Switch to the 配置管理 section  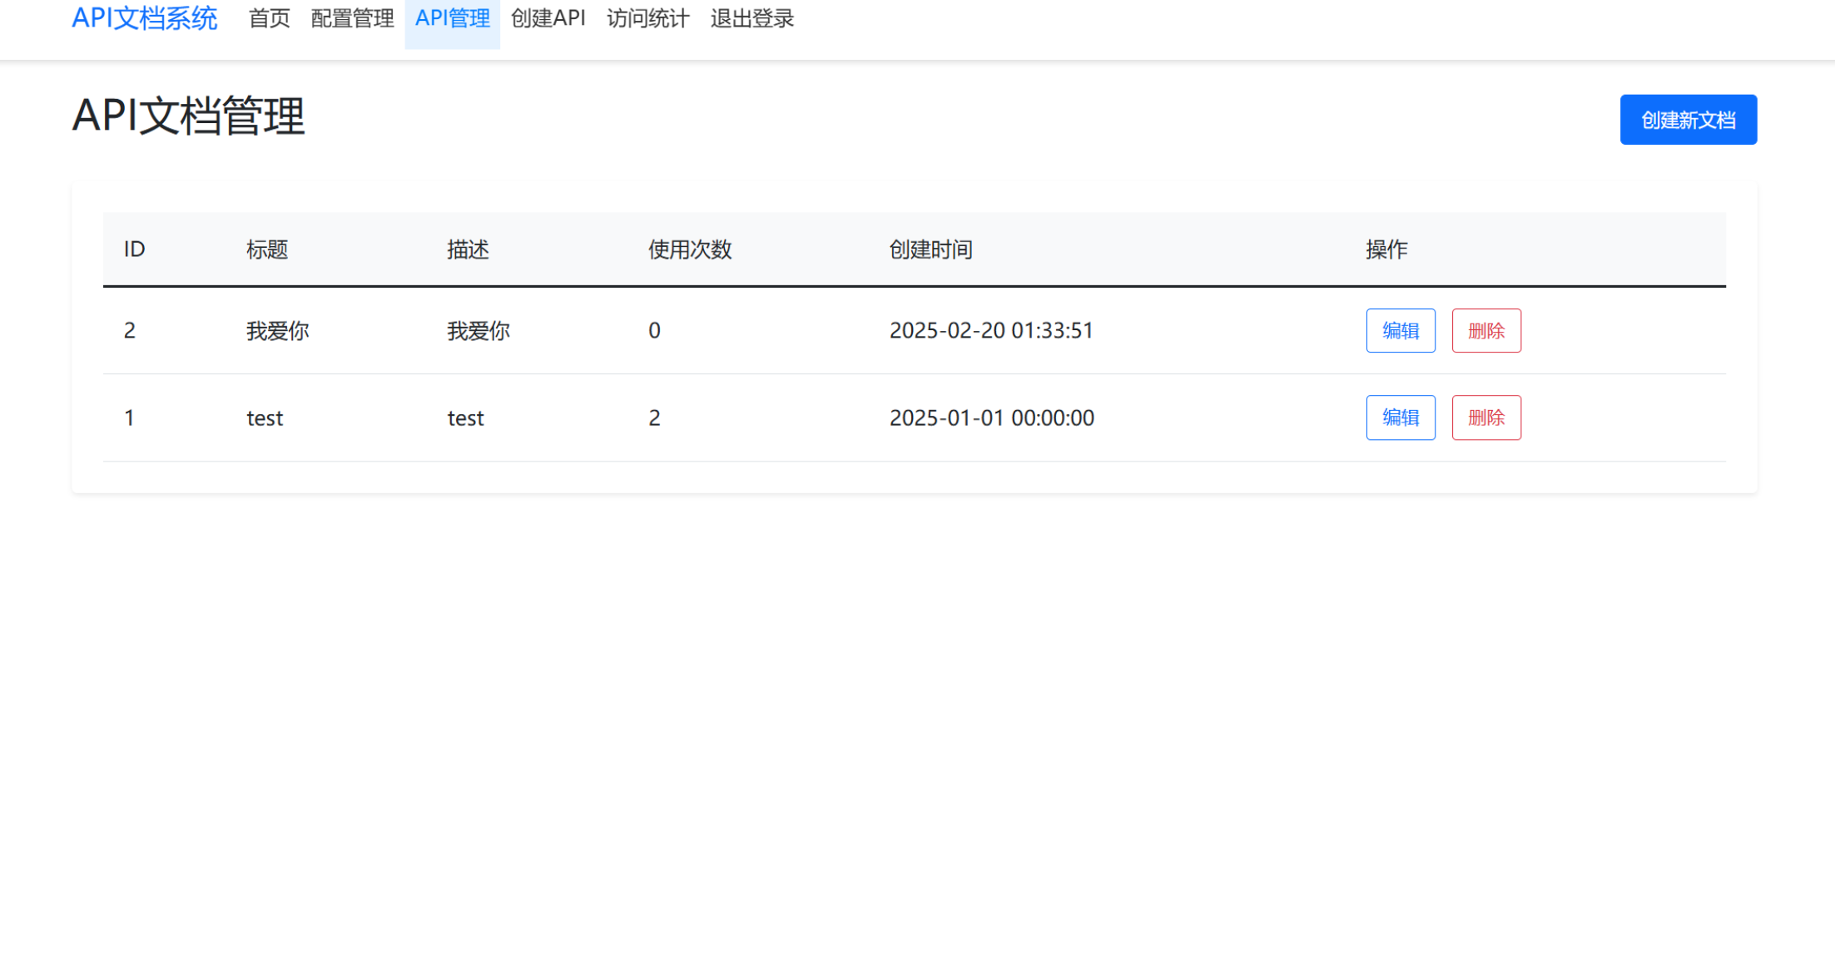click(x=351, y=19)
